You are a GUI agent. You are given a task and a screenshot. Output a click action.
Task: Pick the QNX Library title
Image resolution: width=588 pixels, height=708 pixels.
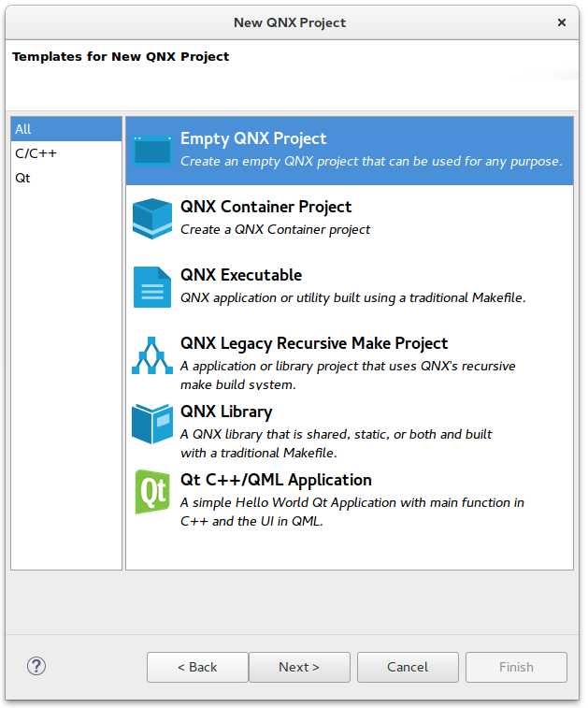point(226,412)
